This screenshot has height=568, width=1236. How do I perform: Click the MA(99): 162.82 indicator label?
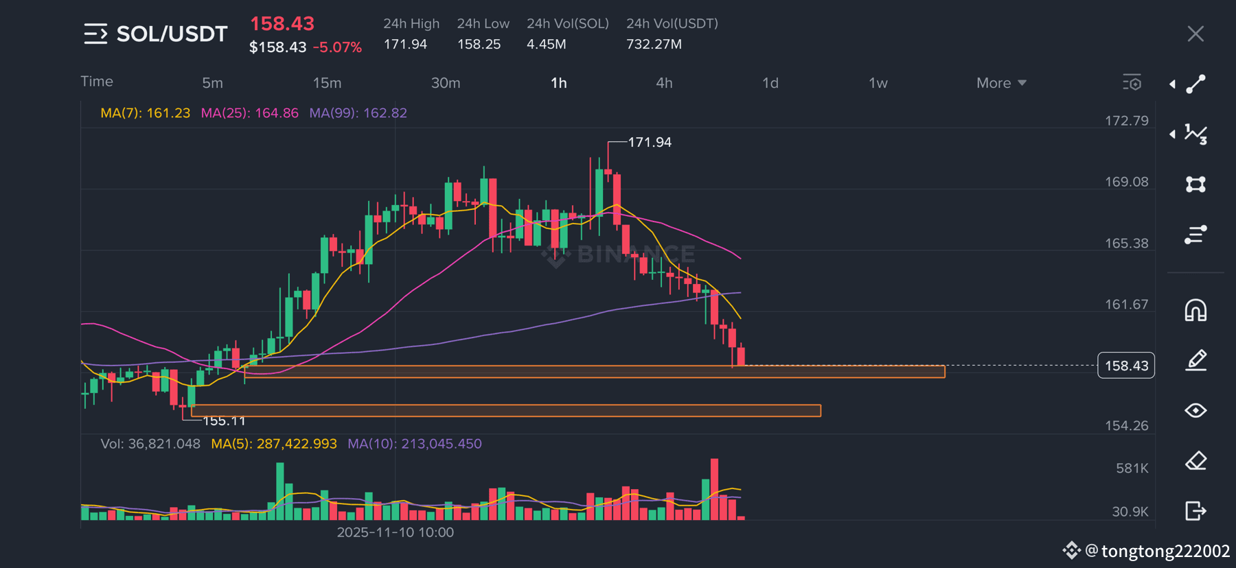point(358,113)
